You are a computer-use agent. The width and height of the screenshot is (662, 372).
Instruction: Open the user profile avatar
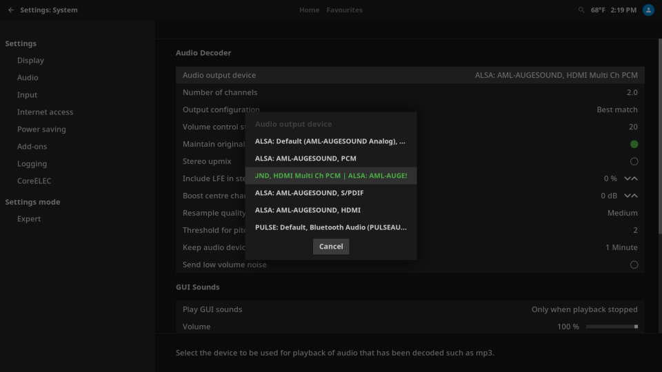coord(648,10)
